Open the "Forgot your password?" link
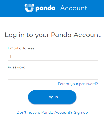104x116 pixels. point(78,84)
